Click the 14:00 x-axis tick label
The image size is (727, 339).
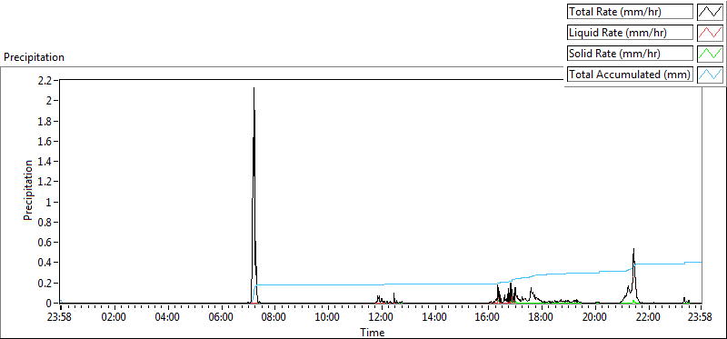coord(434,318)
